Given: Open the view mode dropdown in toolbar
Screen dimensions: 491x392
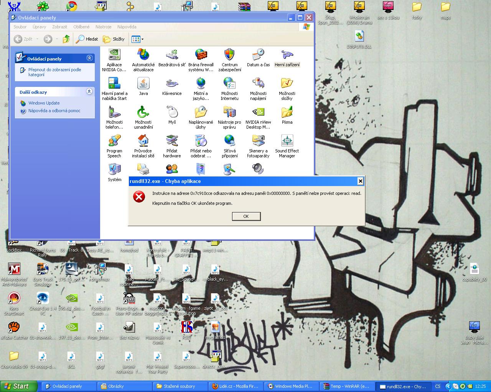Looking at the screenshot, I should pyautogui.click(x=137, y=39).
